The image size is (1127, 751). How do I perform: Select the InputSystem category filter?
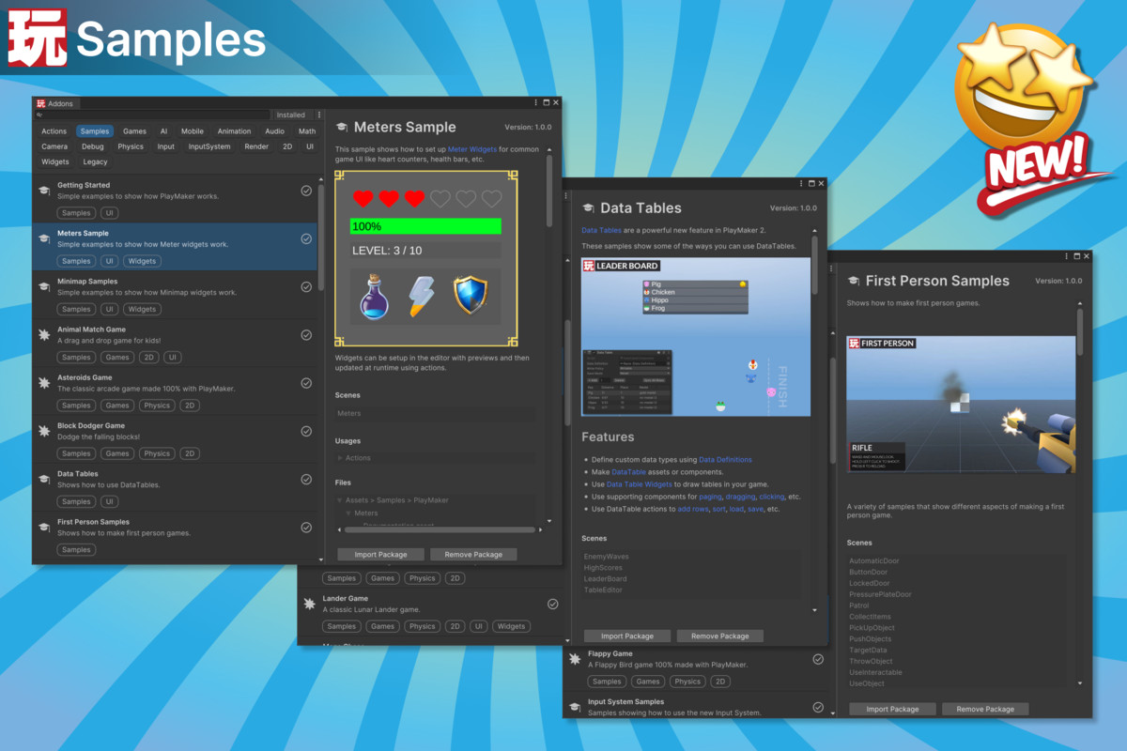209,146
